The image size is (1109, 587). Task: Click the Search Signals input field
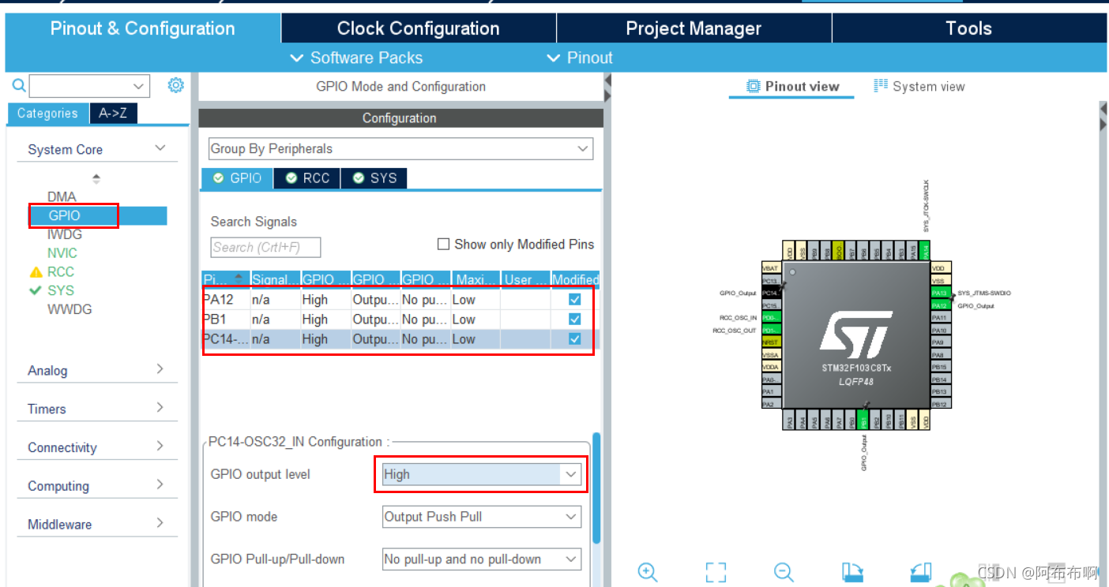[x=265, y=247]
